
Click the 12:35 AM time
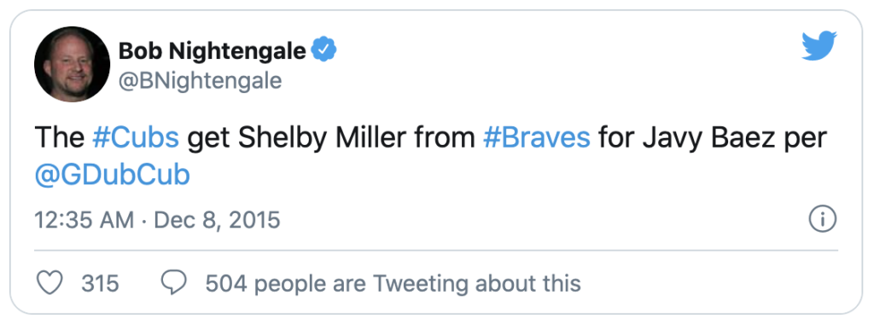[x=84, y=220]
